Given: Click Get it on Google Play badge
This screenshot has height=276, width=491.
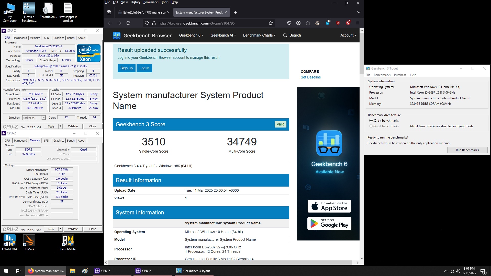Looking at the screenshot, I should point(329,224).
